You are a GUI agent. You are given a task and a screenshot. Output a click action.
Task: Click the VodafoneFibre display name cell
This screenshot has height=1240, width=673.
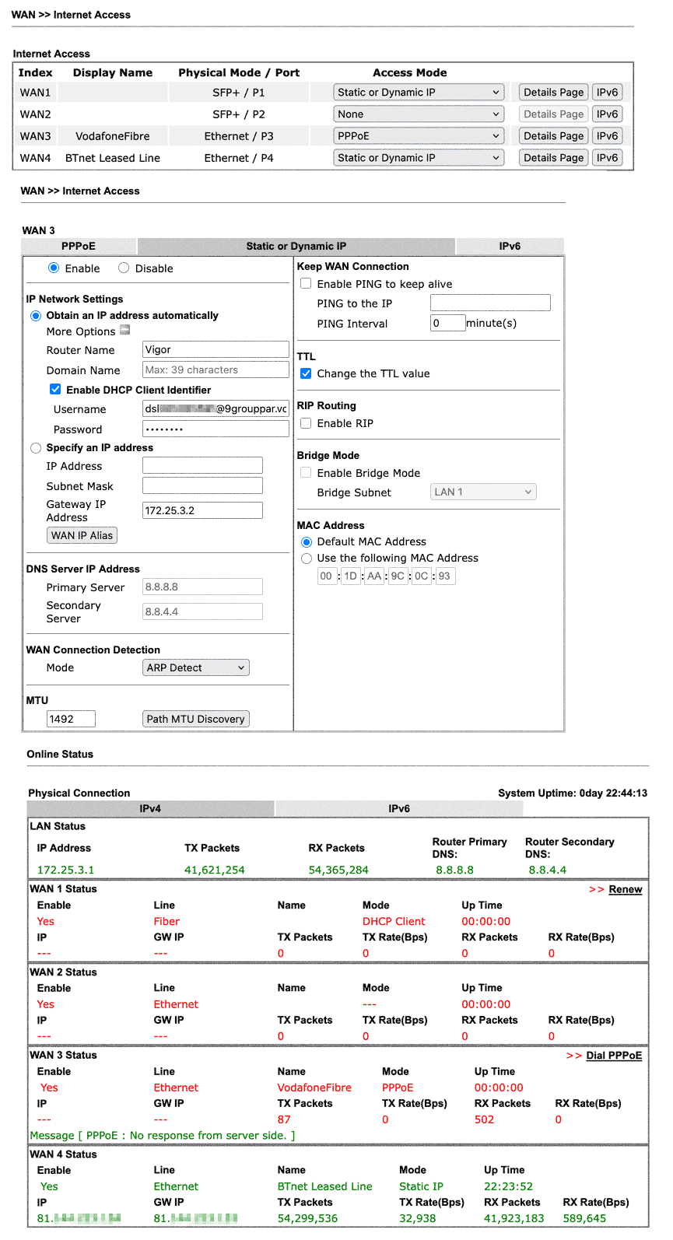click(x=113, y=136)
